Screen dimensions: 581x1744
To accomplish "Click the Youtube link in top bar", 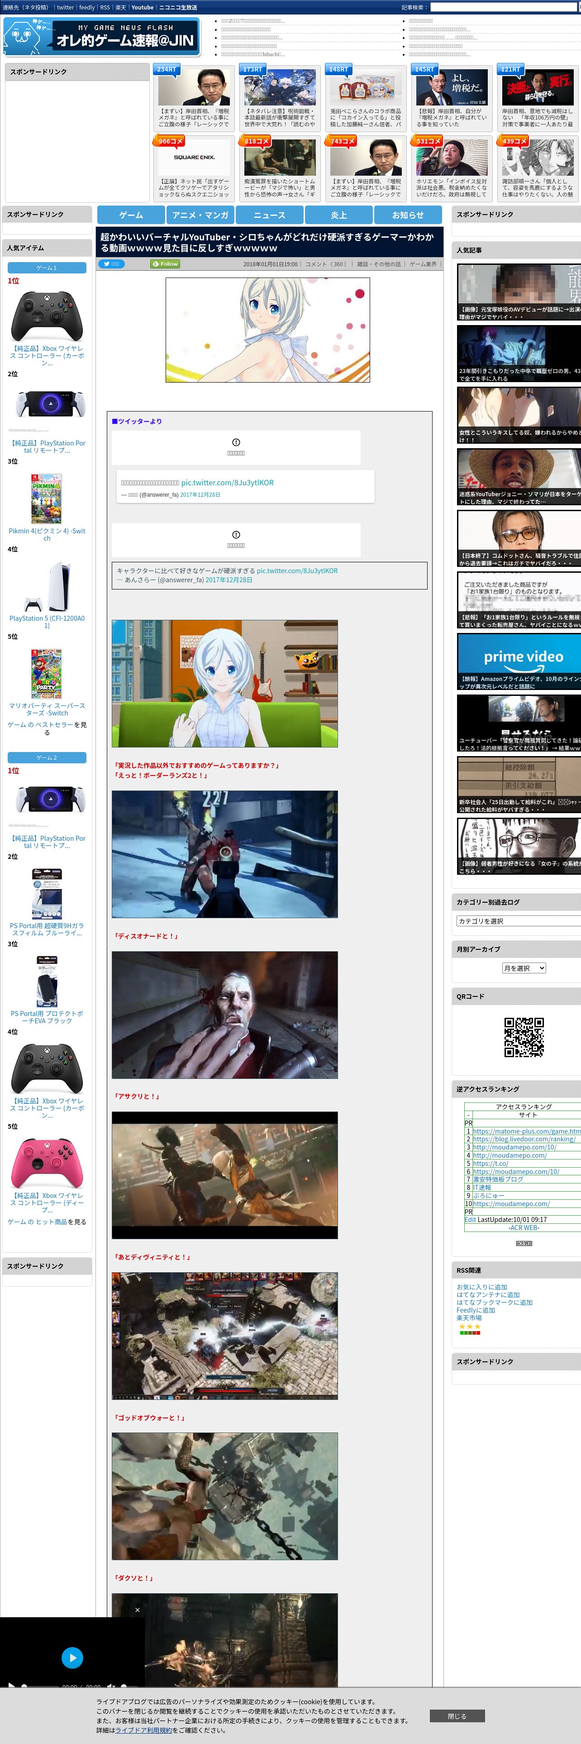I will (142, 7).
